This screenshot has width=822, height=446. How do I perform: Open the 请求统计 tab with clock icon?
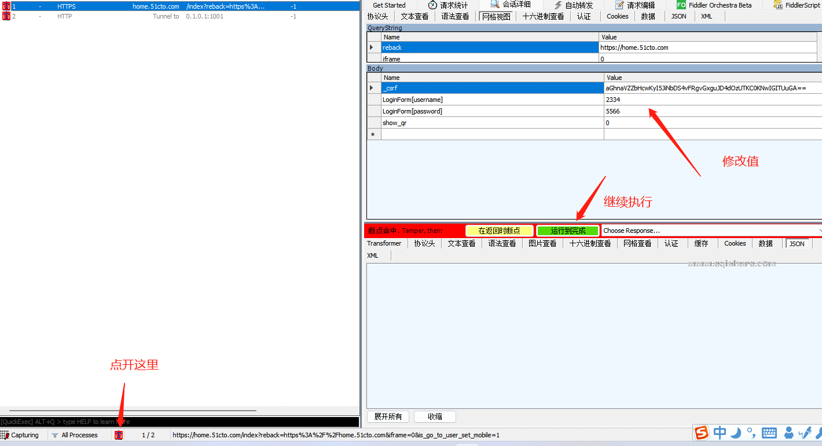(432, 5)
